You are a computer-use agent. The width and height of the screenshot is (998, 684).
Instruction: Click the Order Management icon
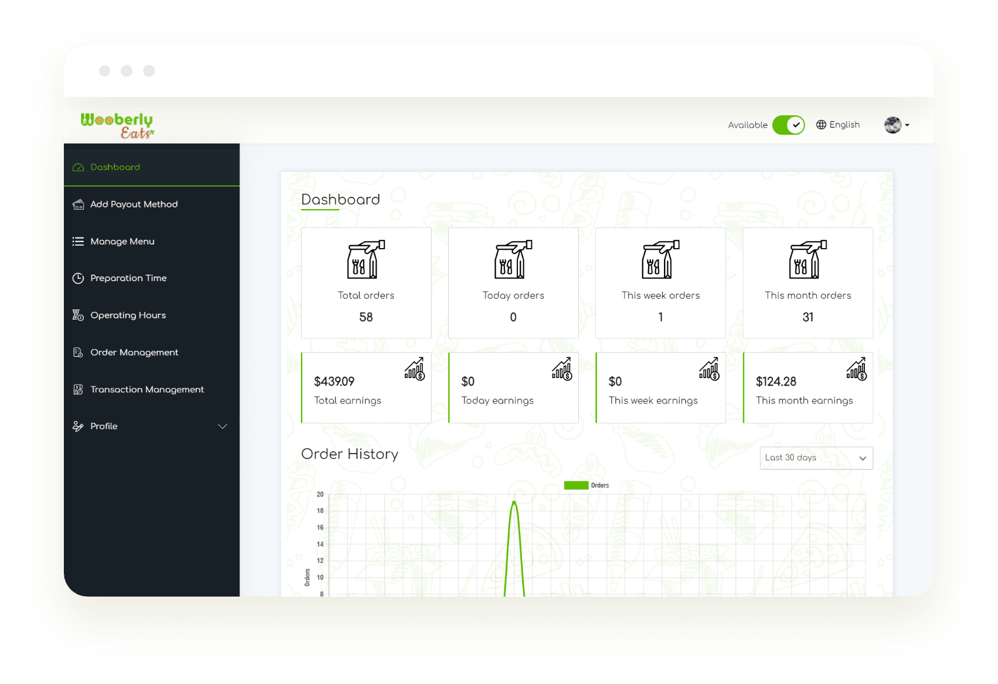click(78, 353)
